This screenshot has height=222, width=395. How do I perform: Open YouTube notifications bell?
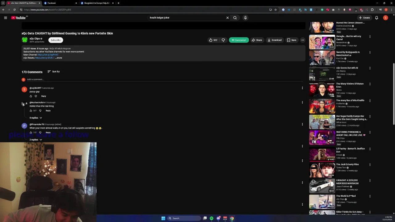tap(376, 18)
